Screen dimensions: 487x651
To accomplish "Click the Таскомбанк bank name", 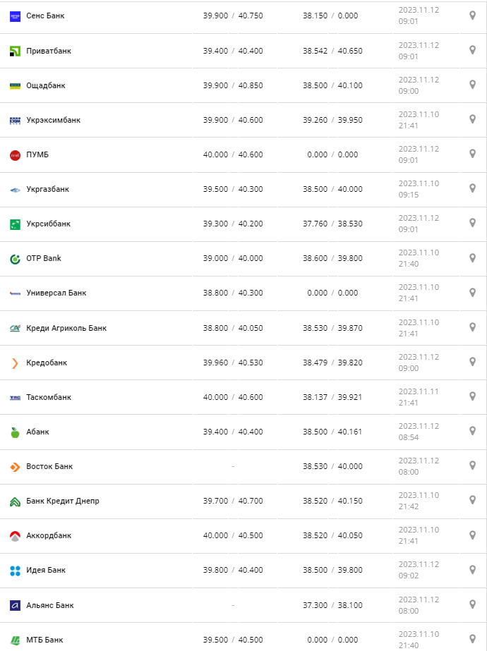I will [x=49, y=397].
